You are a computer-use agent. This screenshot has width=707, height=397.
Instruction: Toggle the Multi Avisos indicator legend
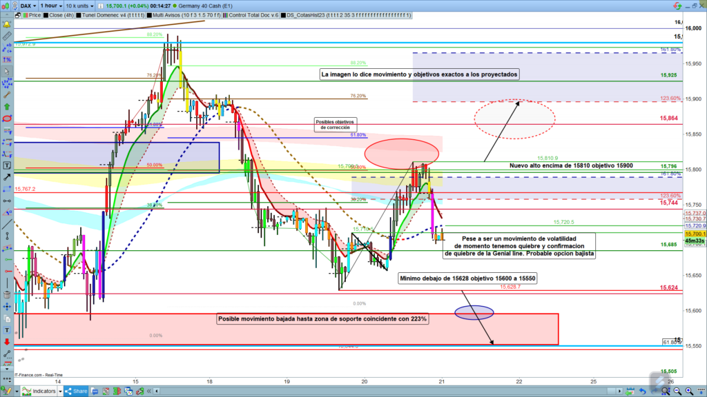pos(171,14)
